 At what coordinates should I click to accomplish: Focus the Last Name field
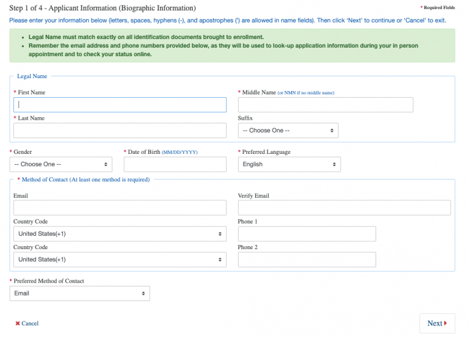tap(120, 130)
